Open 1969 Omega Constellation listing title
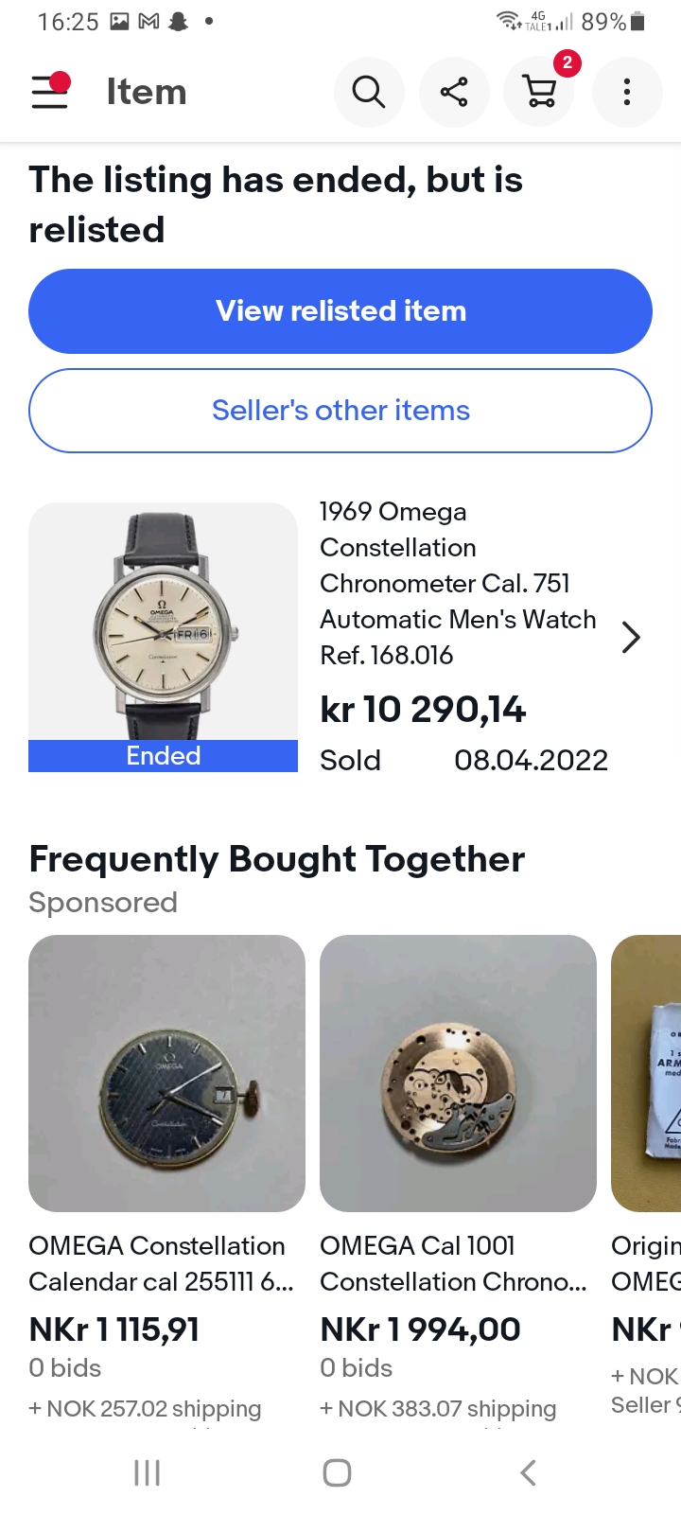 coord(458,583)
